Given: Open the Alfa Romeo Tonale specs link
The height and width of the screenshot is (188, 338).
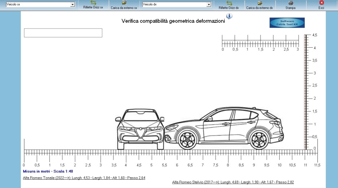Looking at the screenshot, I should point(84,178).
